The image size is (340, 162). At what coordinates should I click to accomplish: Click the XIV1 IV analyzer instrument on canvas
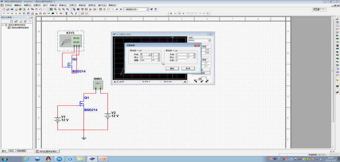pyautogui.click(x=71, y=41)
